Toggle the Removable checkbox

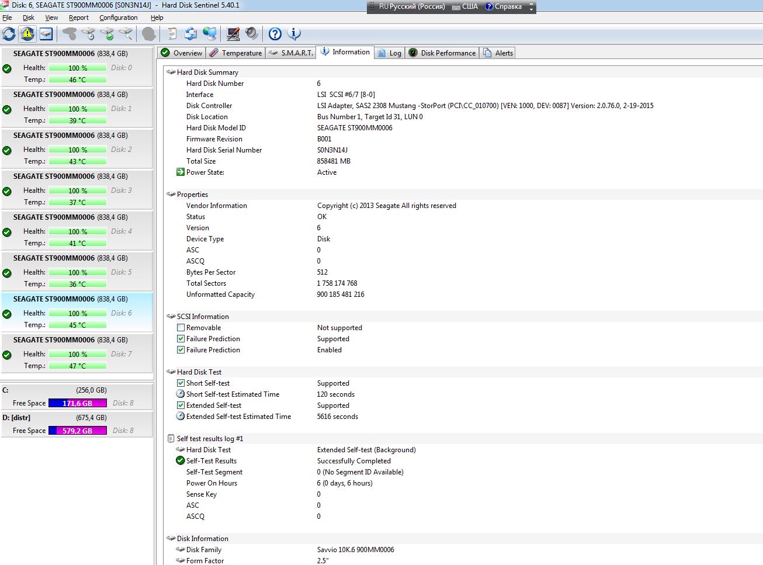coord(181,328)
